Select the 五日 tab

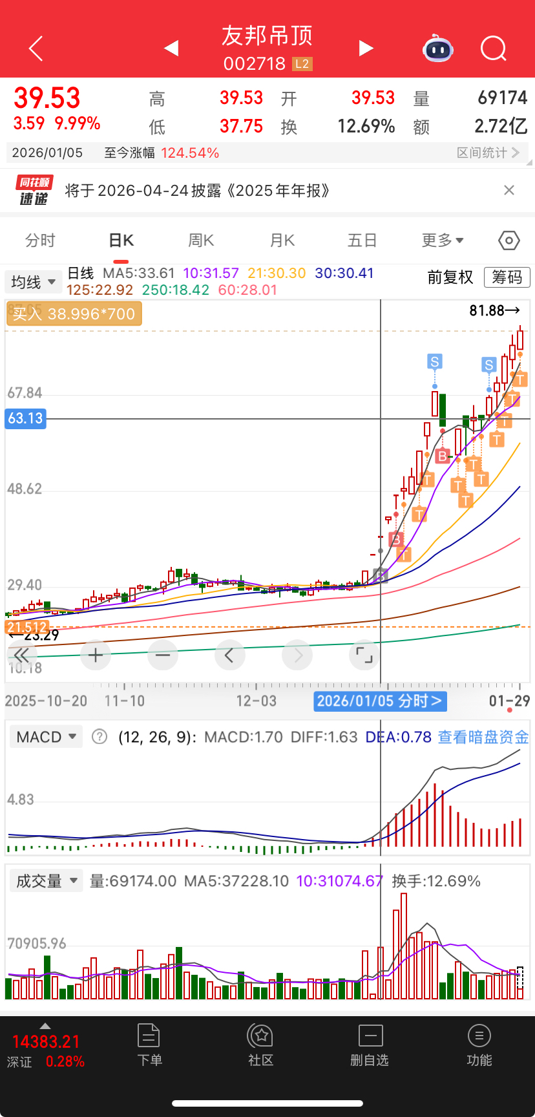pyautogui.click(x=362, y=240)
